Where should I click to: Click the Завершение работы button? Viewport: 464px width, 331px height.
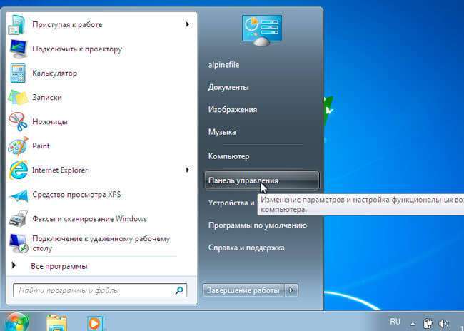click(x=243, y=290)
